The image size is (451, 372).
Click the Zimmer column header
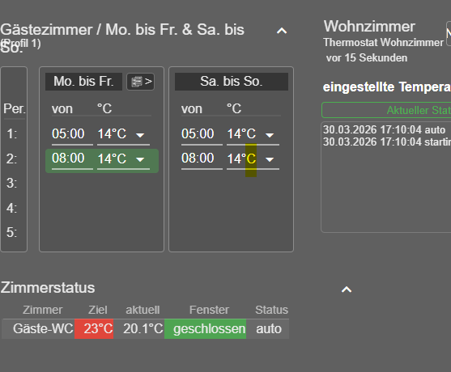click(x=43, y=310)
